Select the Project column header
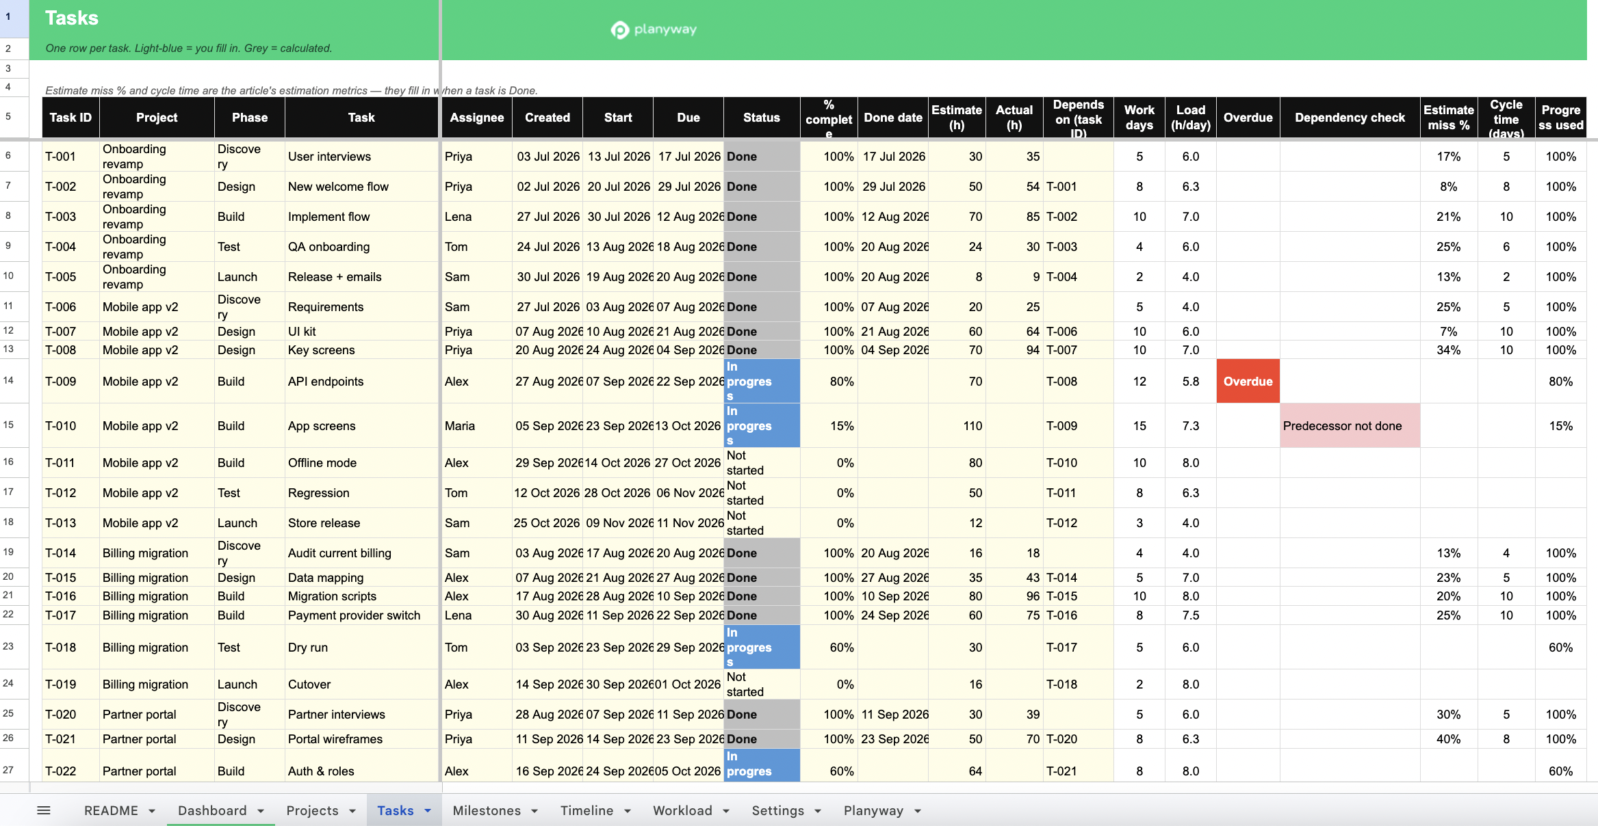This screenshot has height=826, width=1598. coord(157,118)
